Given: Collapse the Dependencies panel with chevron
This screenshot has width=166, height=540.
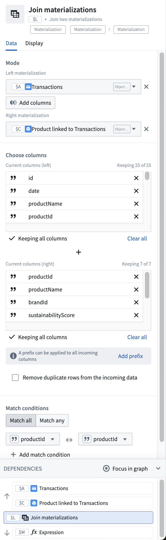Looking at the screenshot, I should pos(158,468).
